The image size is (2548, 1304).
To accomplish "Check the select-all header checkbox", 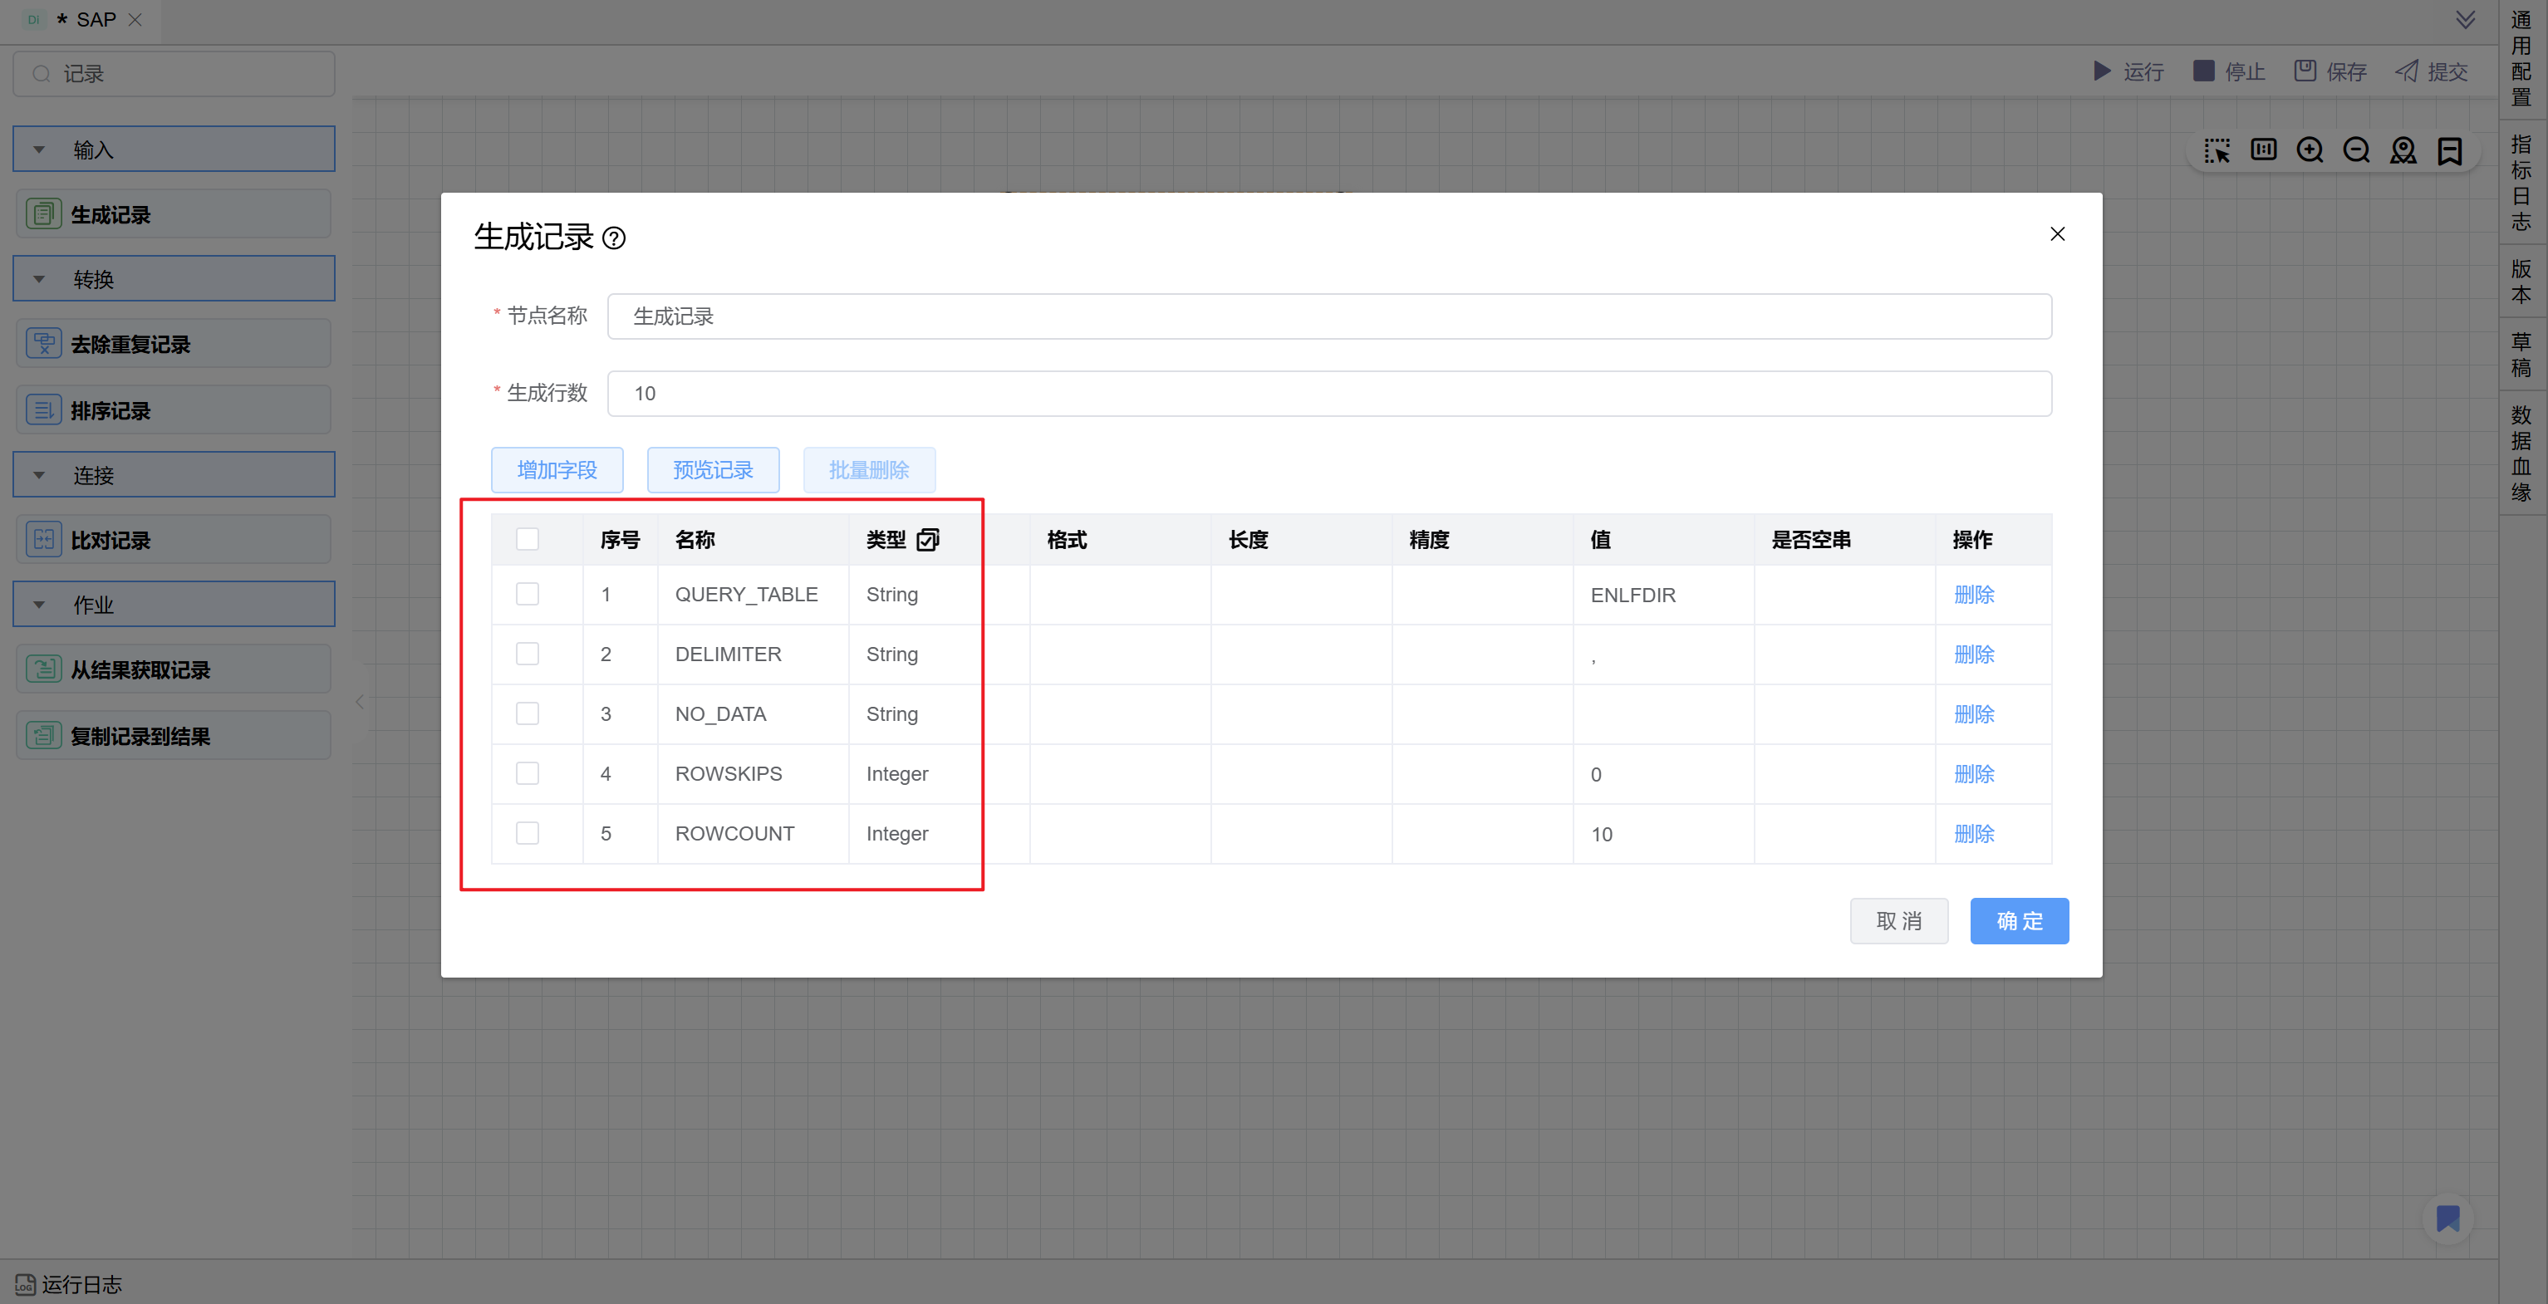I will [x=528, y=539].
